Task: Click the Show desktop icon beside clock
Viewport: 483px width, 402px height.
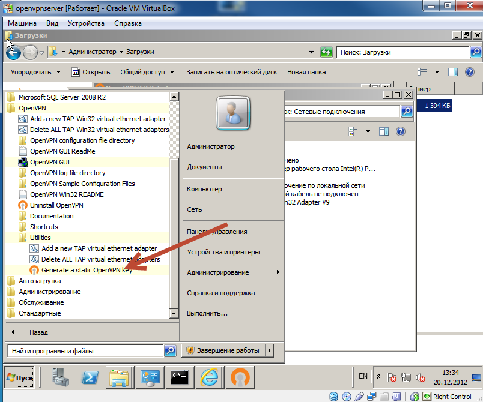Action: pyautogui.click(x=476, y=377)
